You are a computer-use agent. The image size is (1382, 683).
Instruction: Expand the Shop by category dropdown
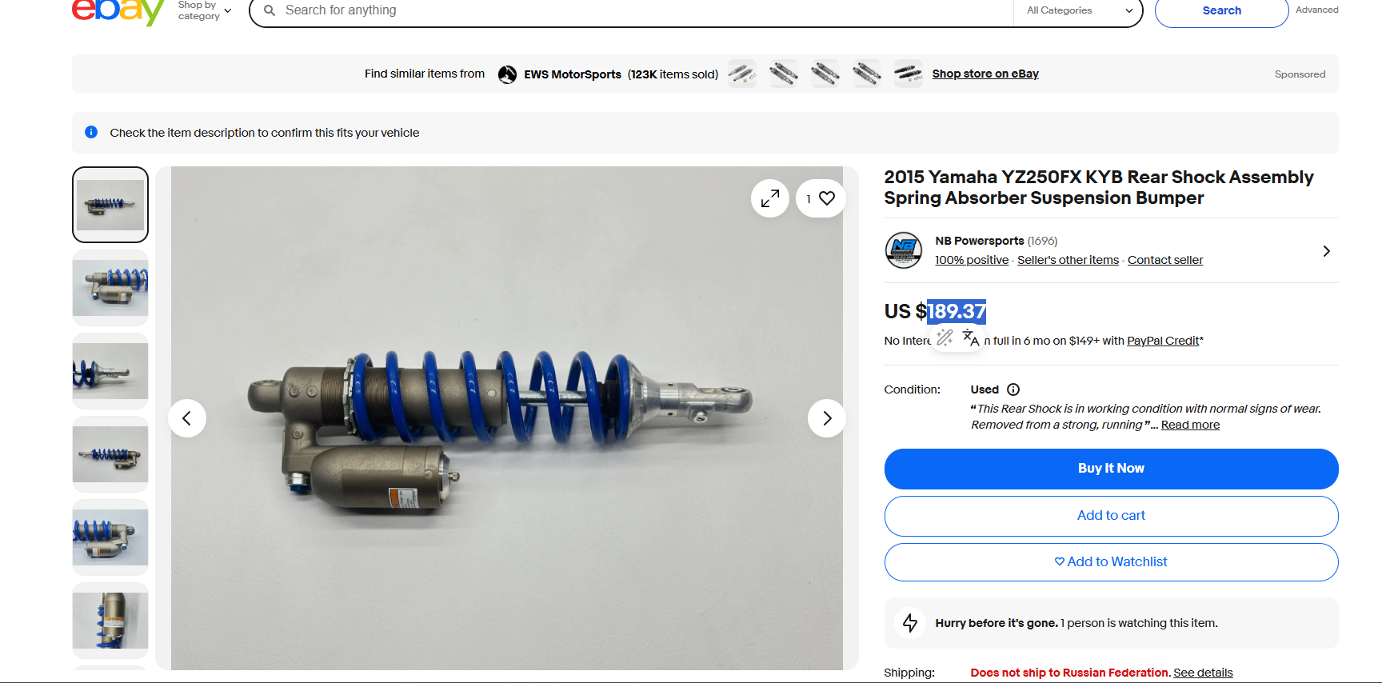pyautogui.click(x=205, y=10)
